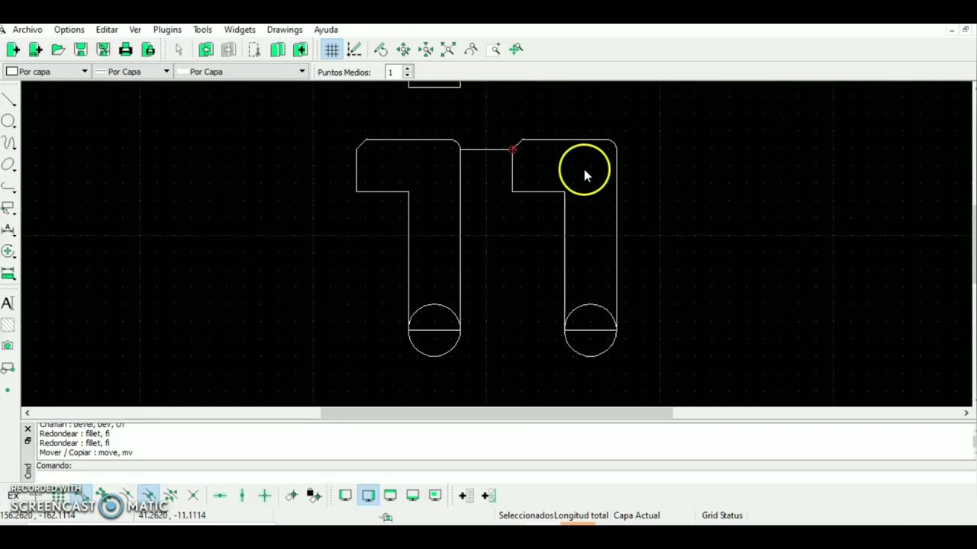Click the Window Zoom icon

tap(494, 50)
